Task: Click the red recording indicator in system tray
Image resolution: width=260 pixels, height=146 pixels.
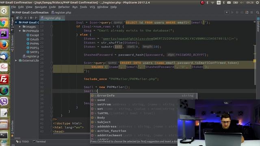Action: [202, 3]
